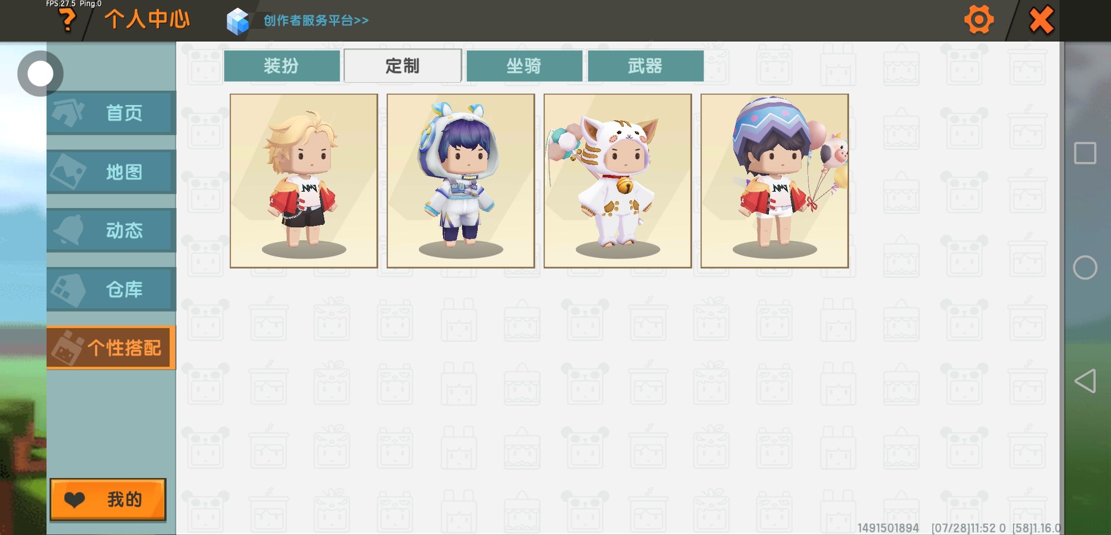1111x535 pixels.
Task: Select the blue astronaut hood outfit
Action: pyautogui.click(x=461, y=181)
